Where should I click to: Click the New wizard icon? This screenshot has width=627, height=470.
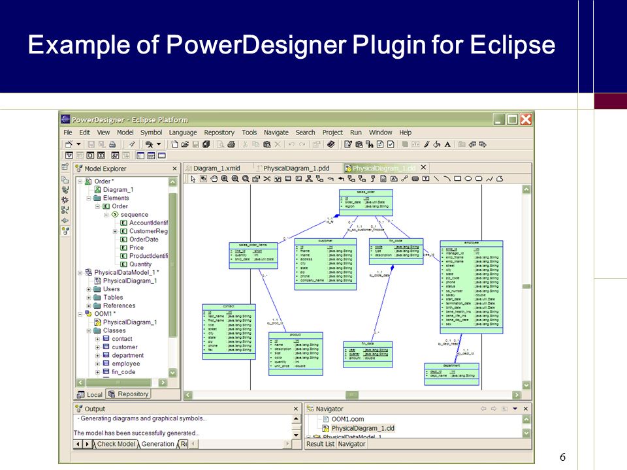69,144
